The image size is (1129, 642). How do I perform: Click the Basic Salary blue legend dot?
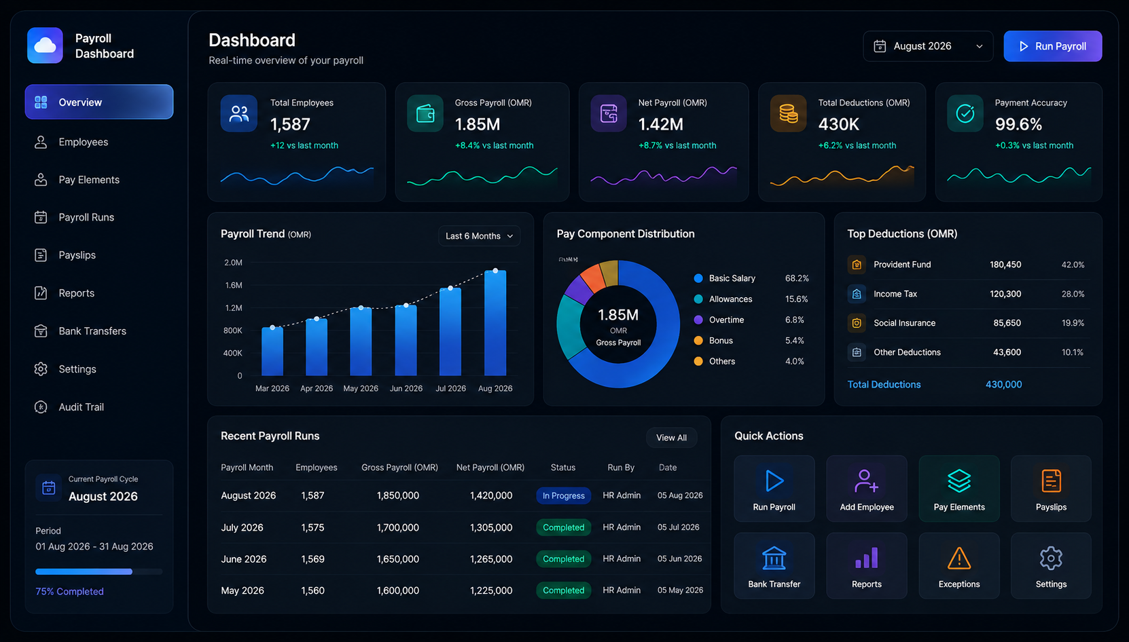(698, 278)
